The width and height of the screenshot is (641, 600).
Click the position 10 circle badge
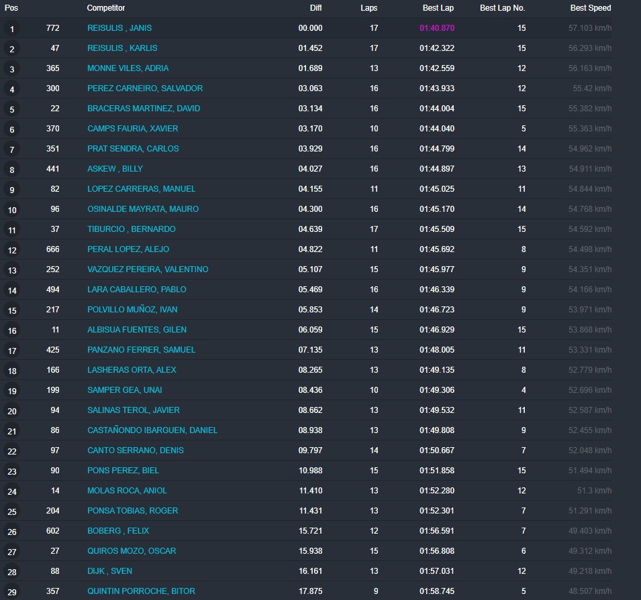[x=11, y=210]
